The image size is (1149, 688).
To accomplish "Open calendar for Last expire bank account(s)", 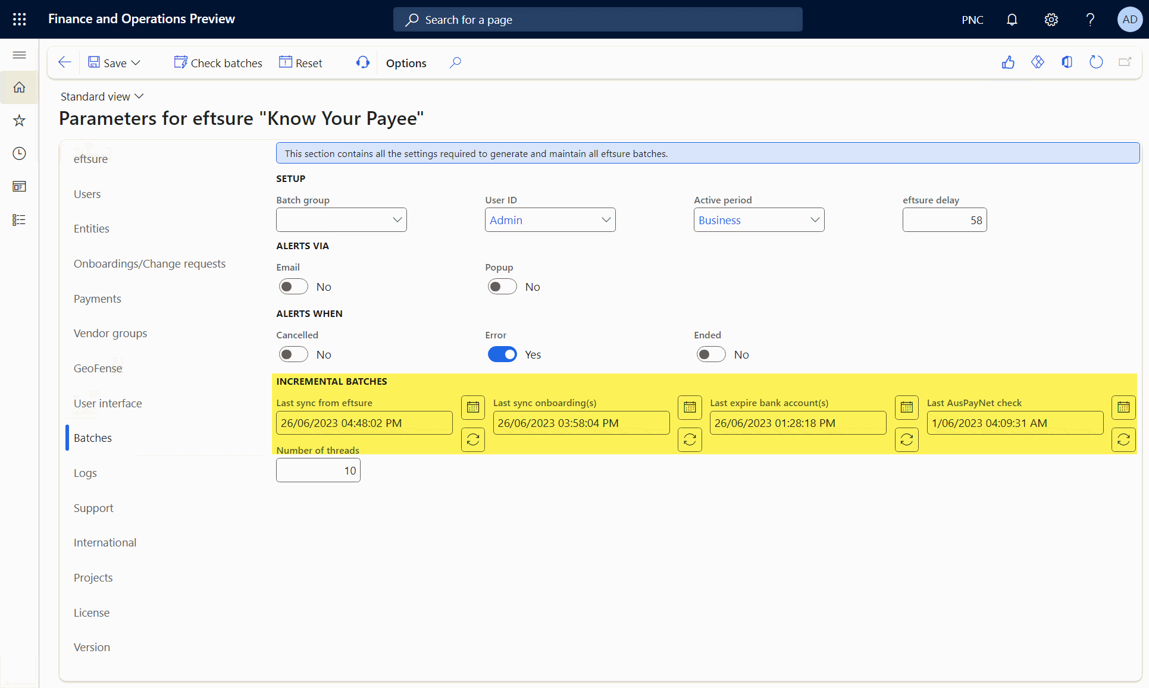I will pos(907,407).
